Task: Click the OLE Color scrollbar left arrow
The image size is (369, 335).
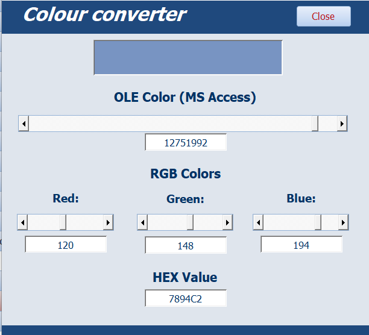Action: (24, 124)
